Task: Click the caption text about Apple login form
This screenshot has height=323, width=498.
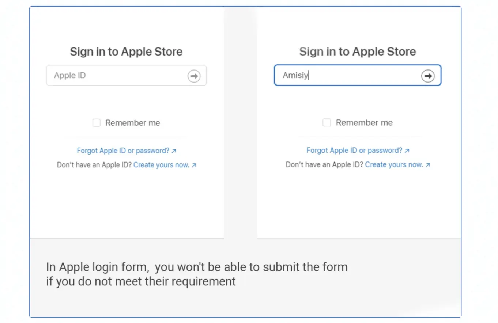Action: pyautogui.click(x=197, y=274)
